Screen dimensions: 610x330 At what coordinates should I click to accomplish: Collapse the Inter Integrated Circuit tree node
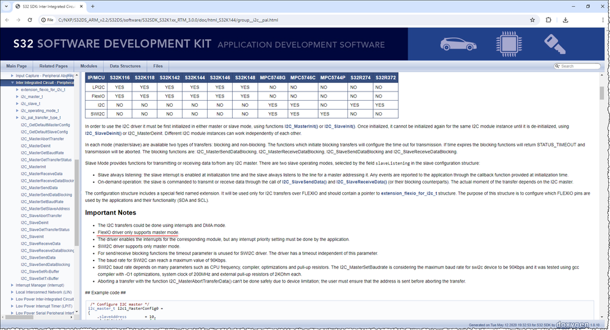[12, 83]
